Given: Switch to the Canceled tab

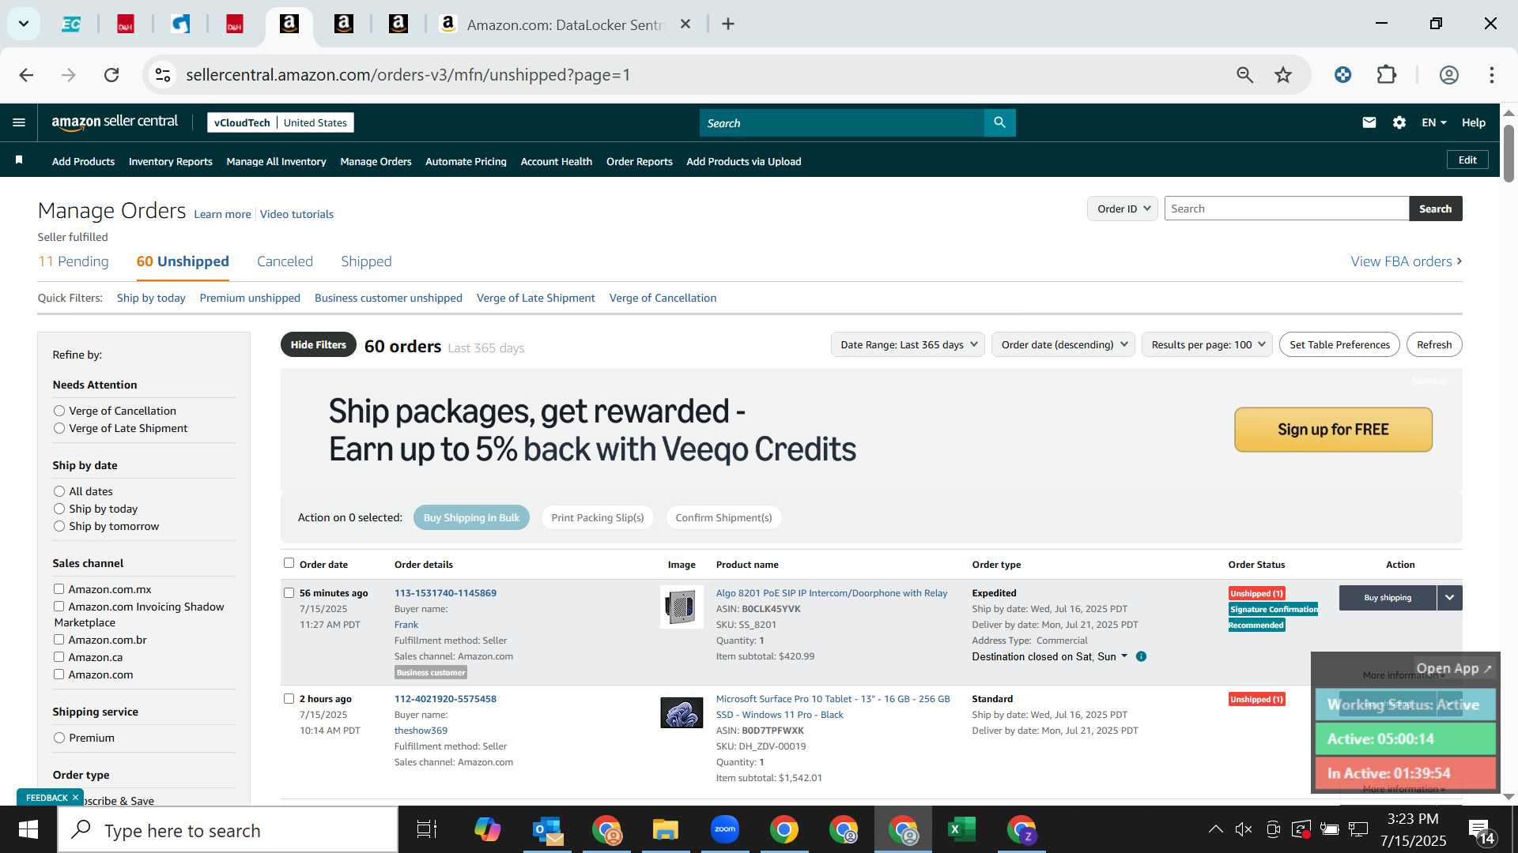Looking at the screenshot, I should [x=285, y=261].
